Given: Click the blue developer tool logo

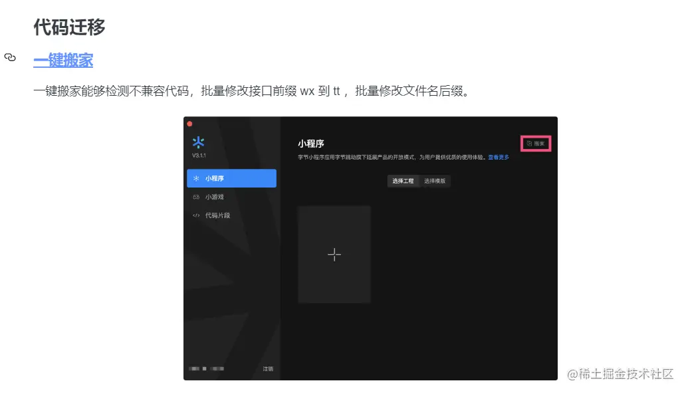Looking at the screenshot, I should (x=198, y=142).
